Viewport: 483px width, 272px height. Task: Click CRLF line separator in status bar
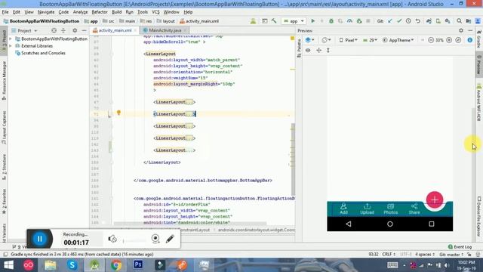pyautogui.click(x=389, y=255)
